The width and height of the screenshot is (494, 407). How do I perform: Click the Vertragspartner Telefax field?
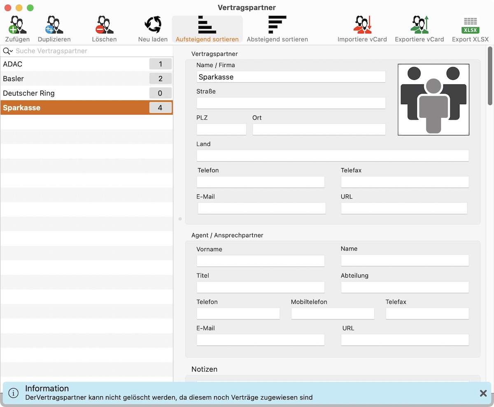(405, 182)
